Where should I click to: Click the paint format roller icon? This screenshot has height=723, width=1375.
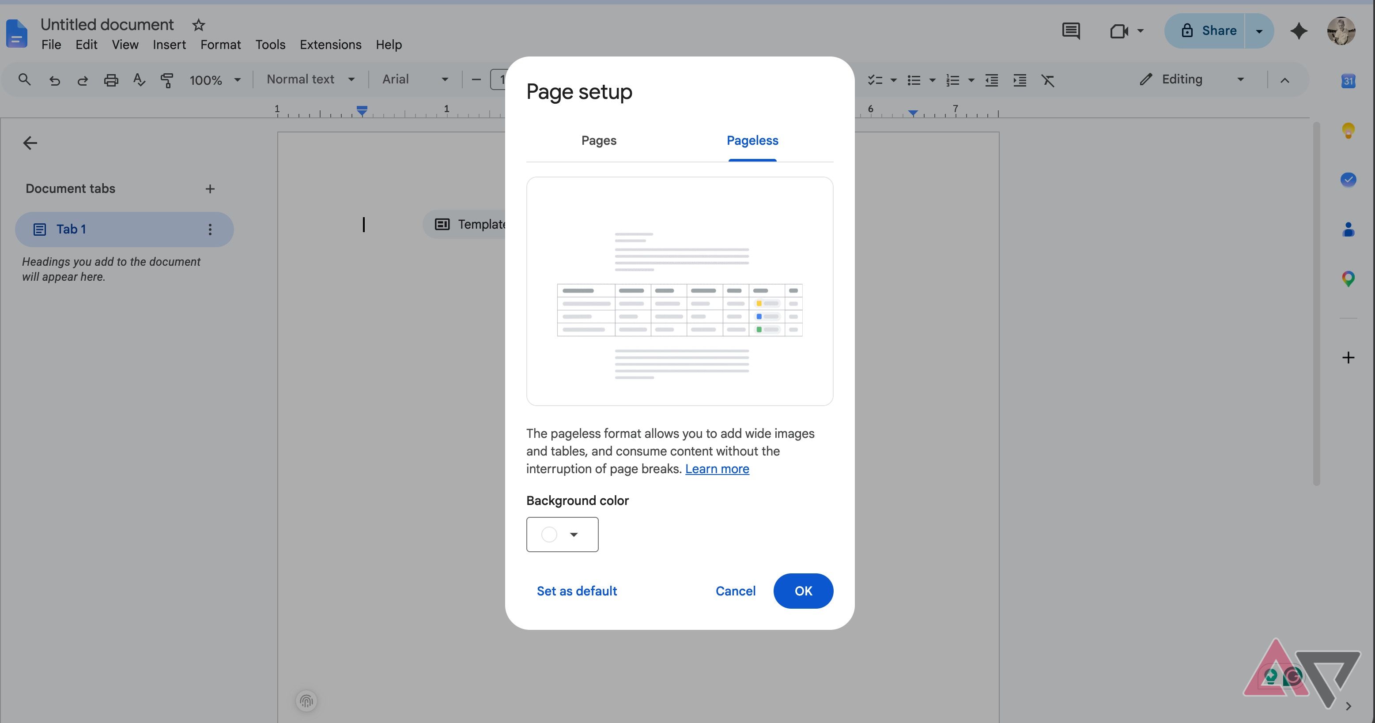click(167, 80)
